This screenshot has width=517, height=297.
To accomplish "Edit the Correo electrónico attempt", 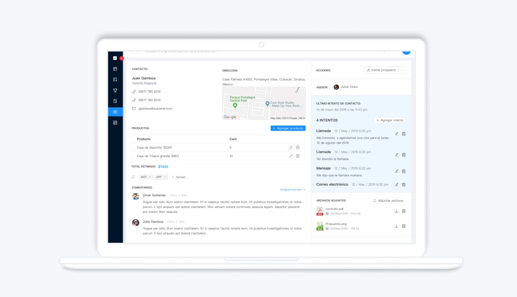I will point(397,185).
